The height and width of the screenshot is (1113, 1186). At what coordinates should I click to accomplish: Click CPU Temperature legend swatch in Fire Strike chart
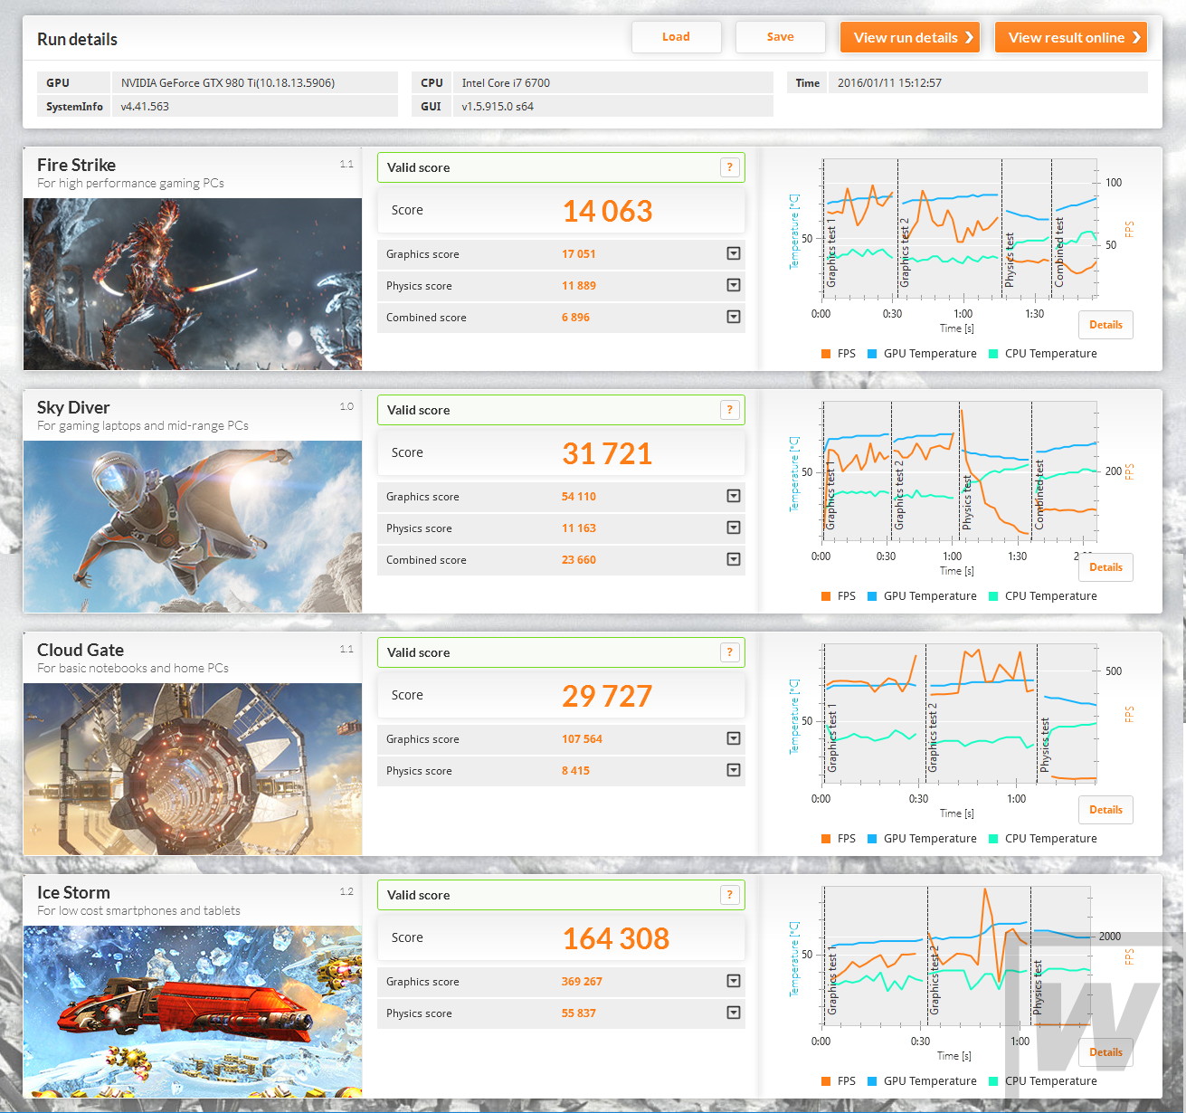[994, 354]
